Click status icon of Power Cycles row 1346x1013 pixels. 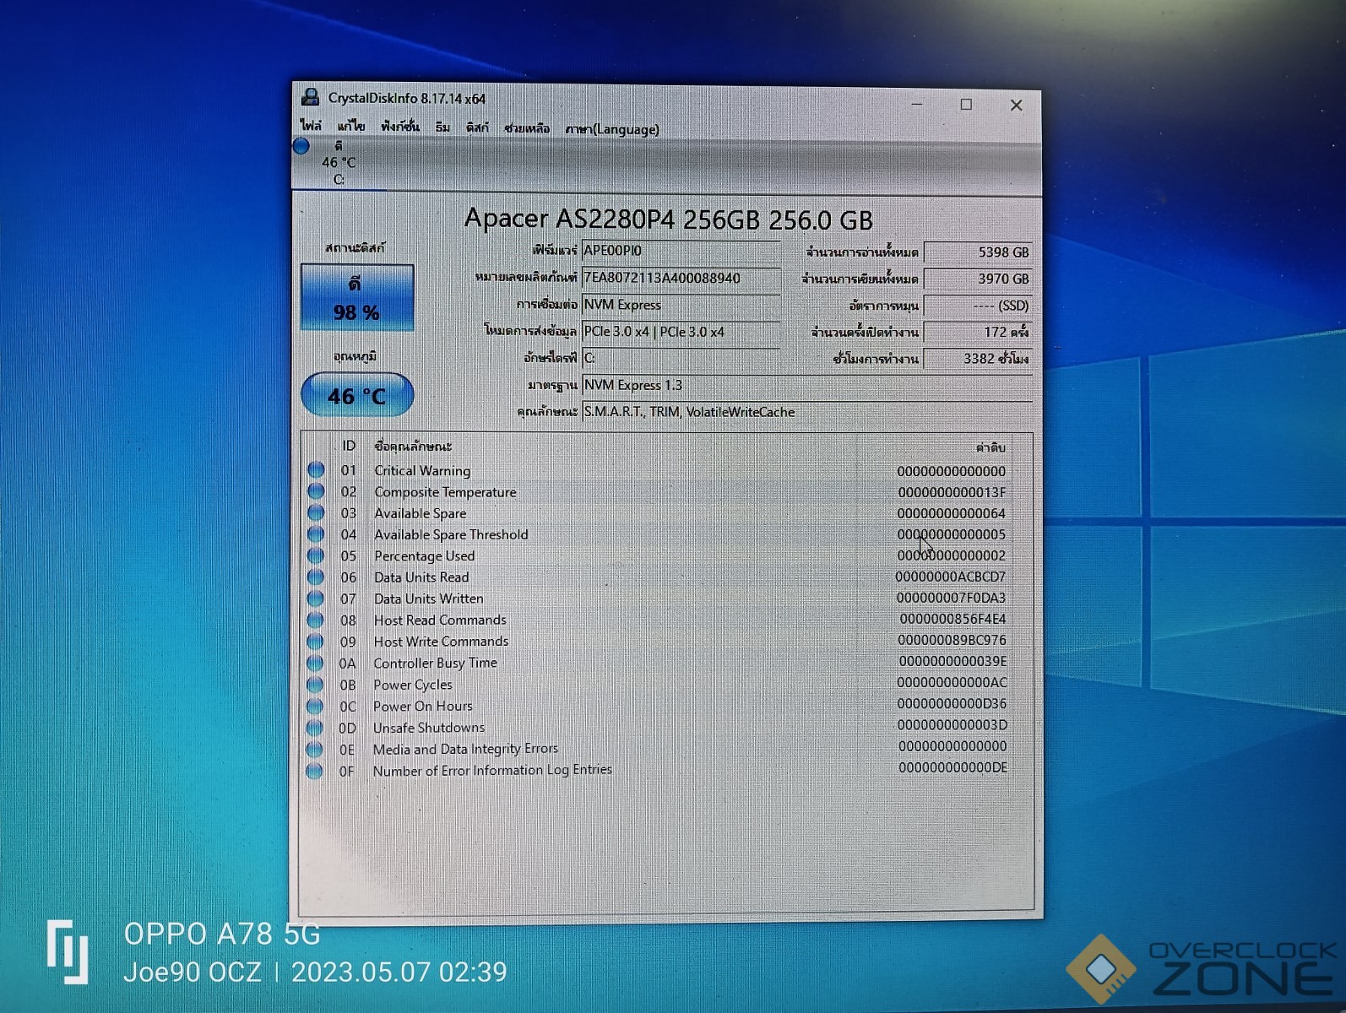tap(315, 684)
